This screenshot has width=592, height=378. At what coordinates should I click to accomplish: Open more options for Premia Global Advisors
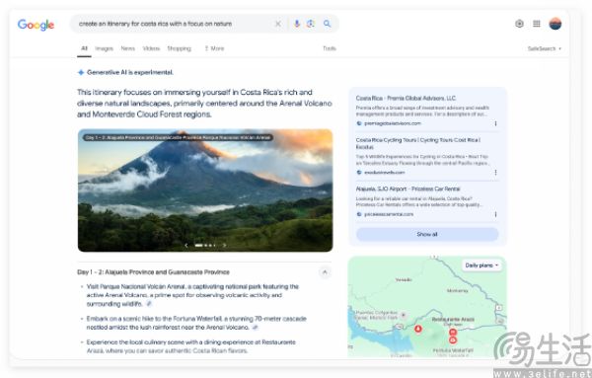[x=495, y=123]
